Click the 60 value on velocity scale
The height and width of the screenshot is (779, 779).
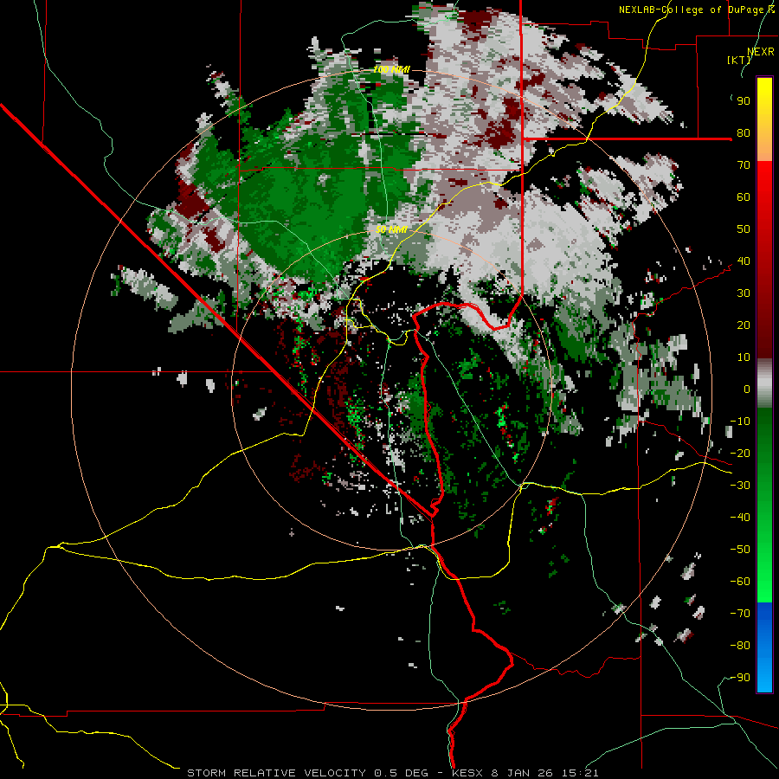(744, 196)
